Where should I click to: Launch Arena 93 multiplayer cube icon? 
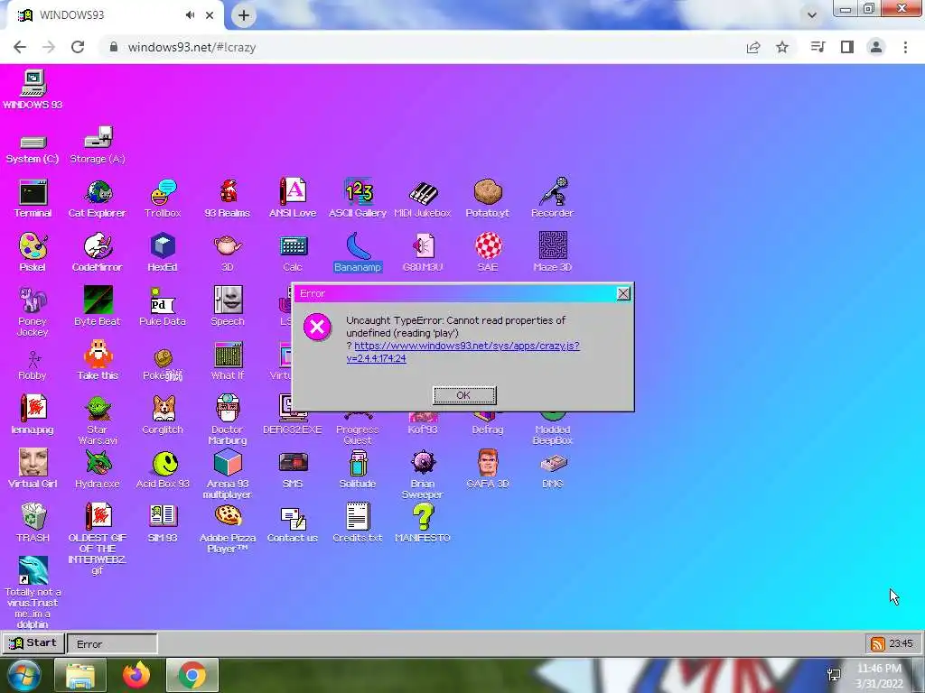[228, 462]
